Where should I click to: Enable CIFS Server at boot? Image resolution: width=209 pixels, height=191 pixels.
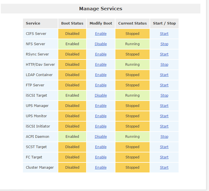click(101, 34)
